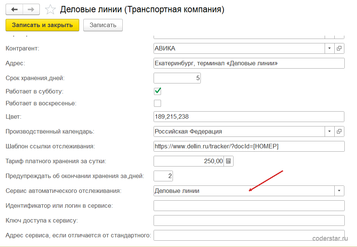The width and height of the screenshot is (357, 247).
Task: Focus the Адрес field with Екатеринбург text
Action: [249, 63]
